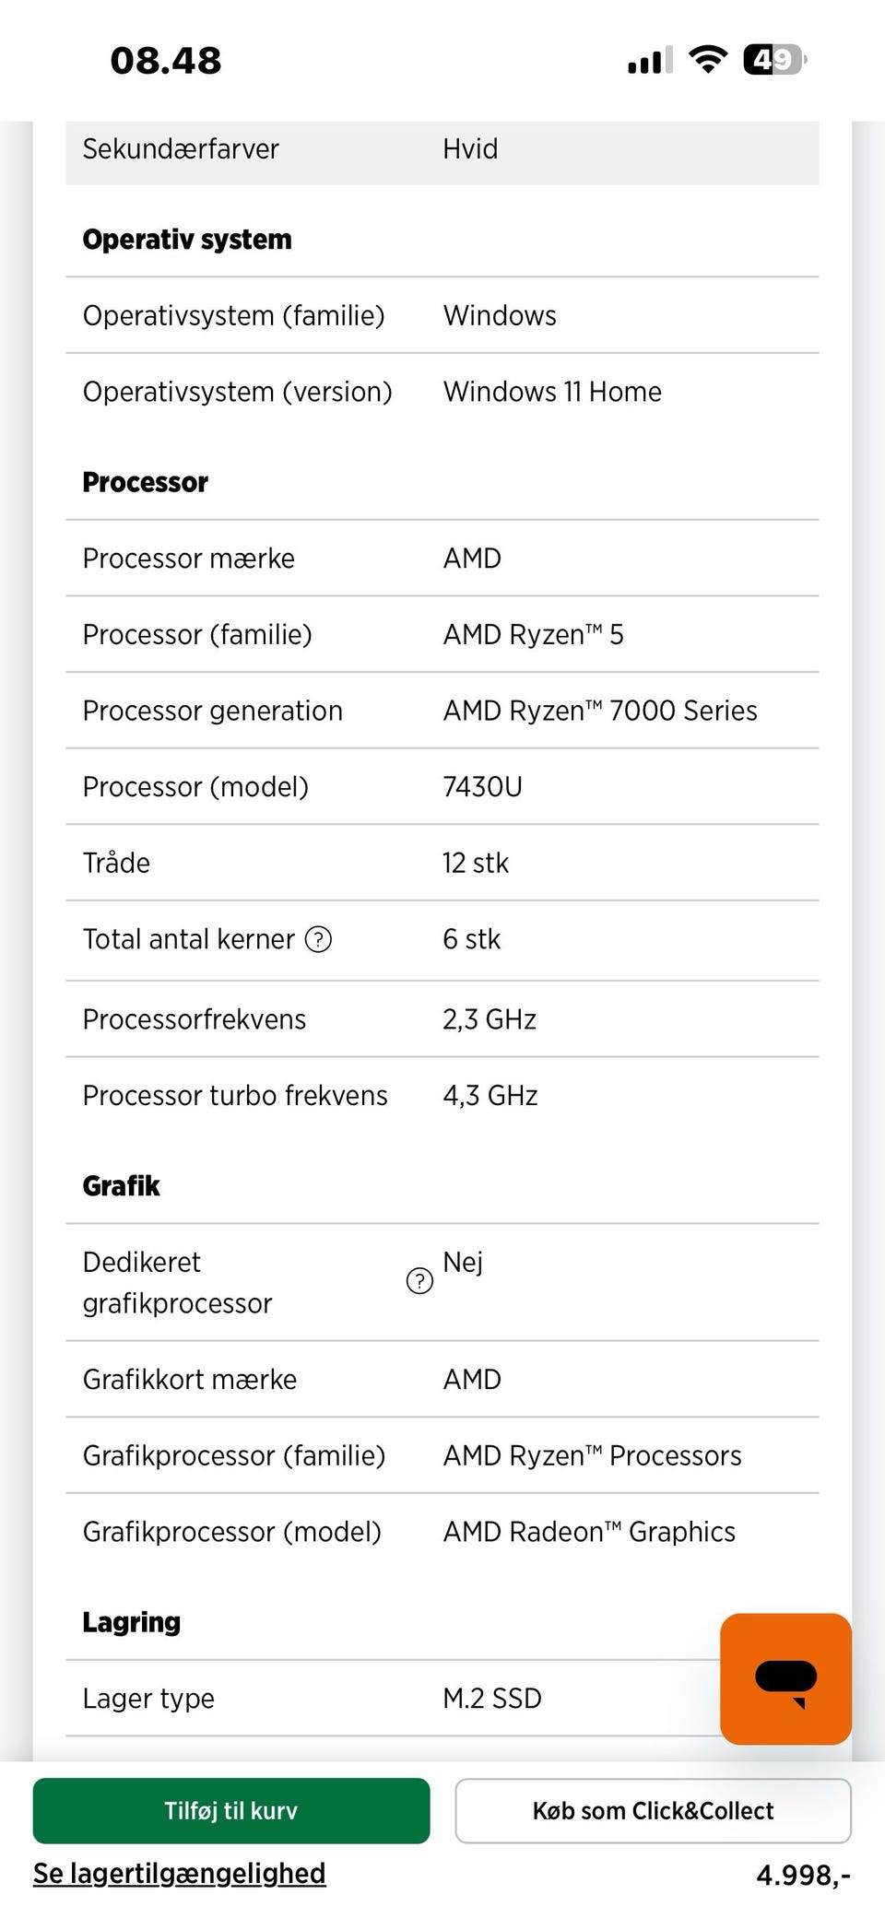
Task: Select the Processor (model) 7430U row
Action: 442,787
